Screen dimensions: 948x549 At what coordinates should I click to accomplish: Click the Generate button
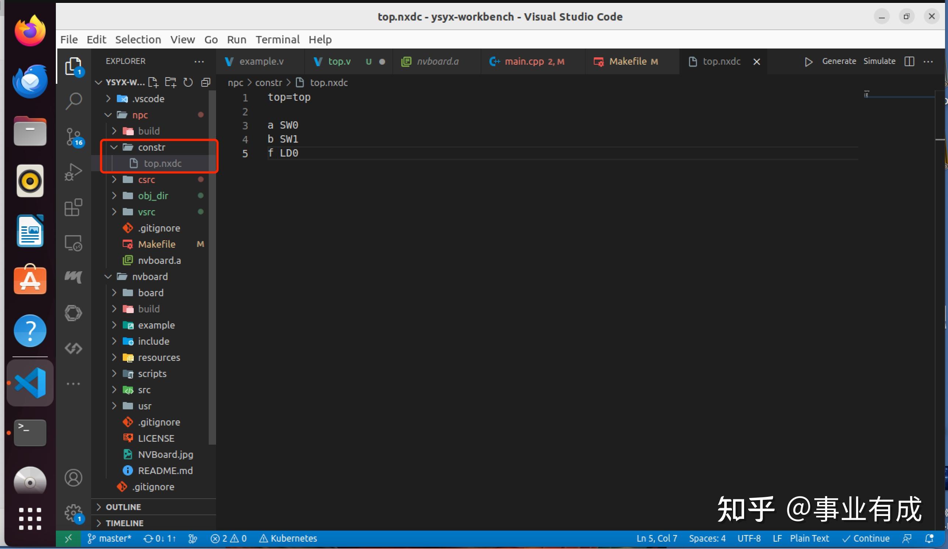tap(839, 61)
